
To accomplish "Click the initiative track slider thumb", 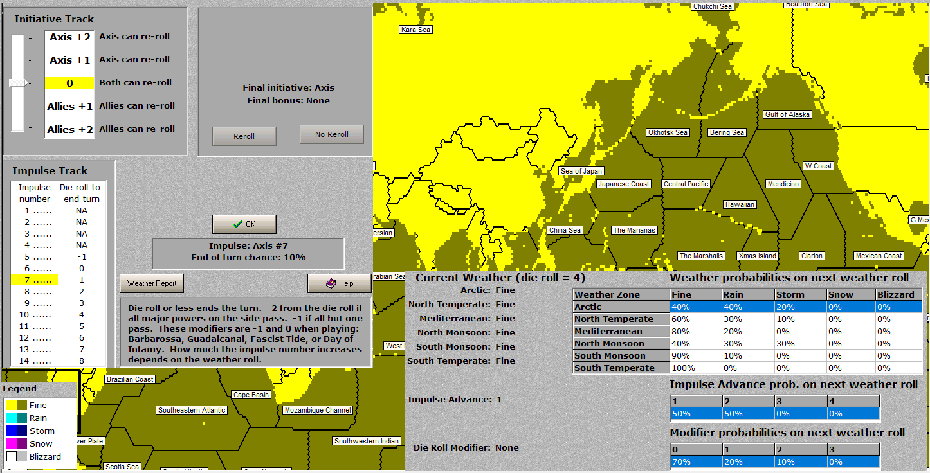I will (18, 83).
